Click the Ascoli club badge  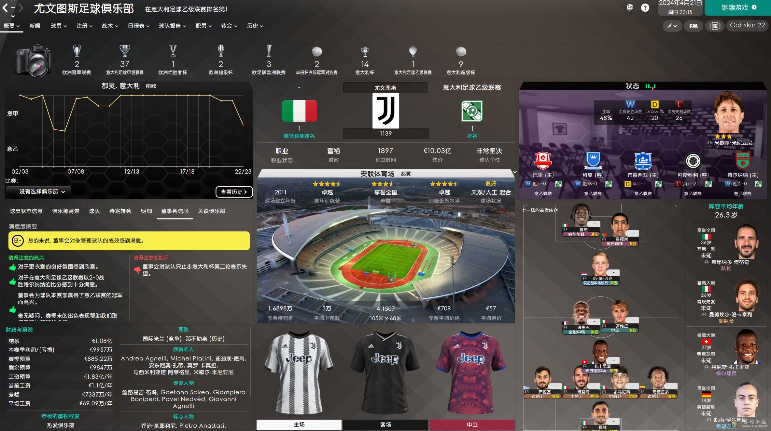coord(693,161)
